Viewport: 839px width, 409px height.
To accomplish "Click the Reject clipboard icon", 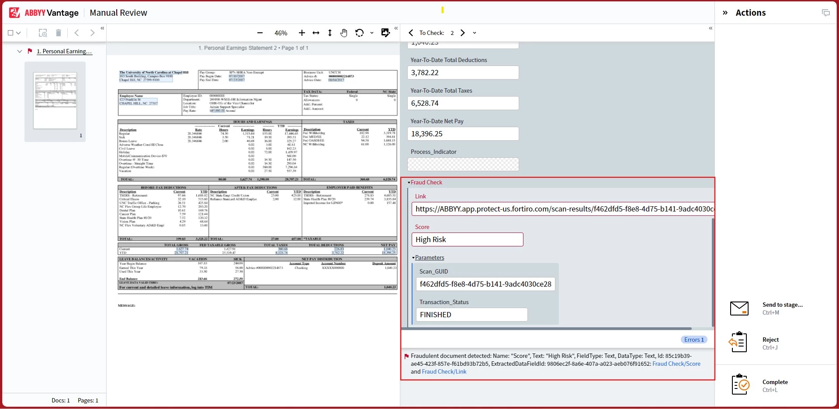I will [x=738, y=342].
